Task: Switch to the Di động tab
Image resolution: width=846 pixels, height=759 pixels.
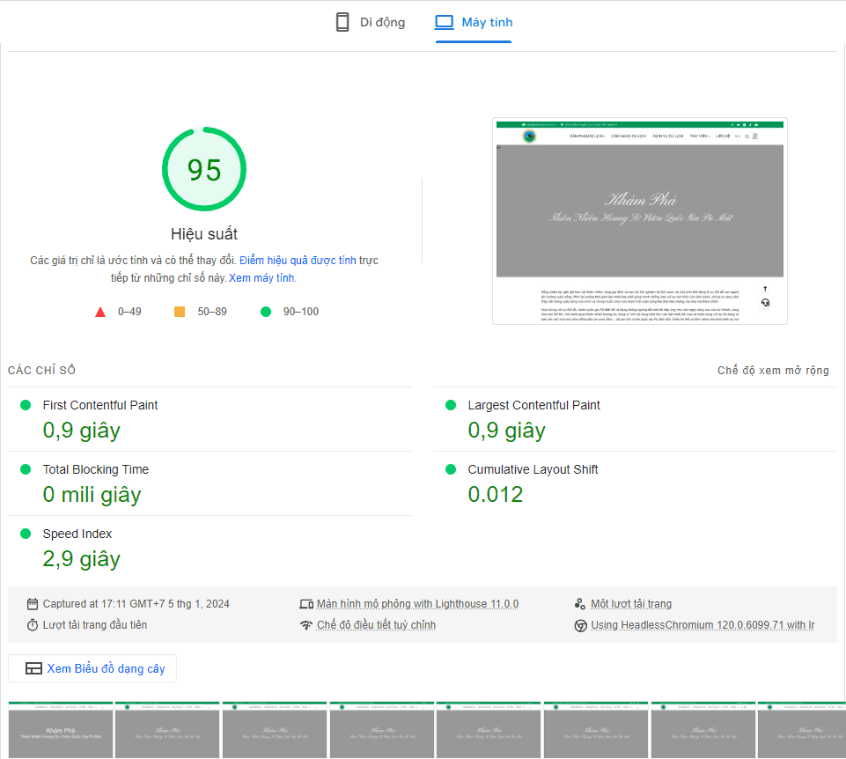Action: coord(370,22)
